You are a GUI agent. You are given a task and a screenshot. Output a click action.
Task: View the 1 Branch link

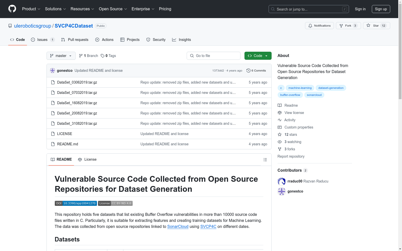[x=88, y=56]
